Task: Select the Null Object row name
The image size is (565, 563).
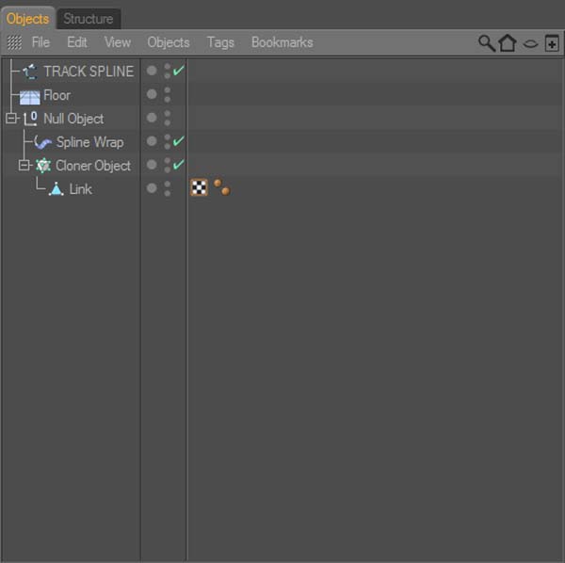Action: [73, 119]
